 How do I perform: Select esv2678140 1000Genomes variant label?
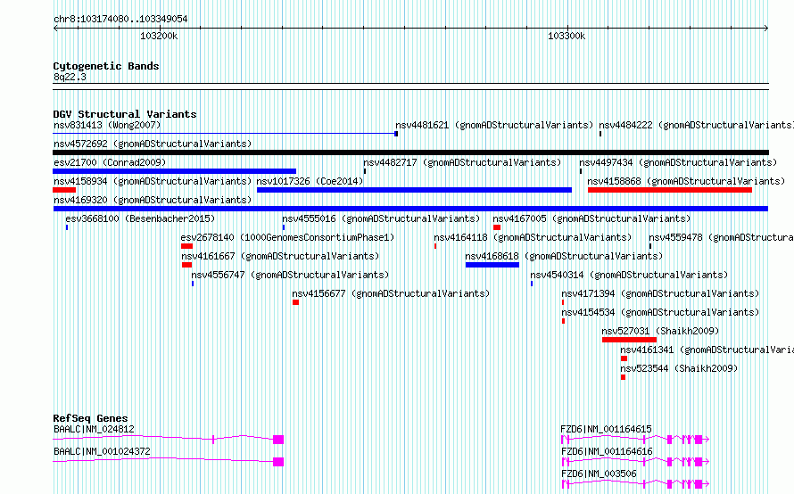pyautogui.click(x=287, y=238)
